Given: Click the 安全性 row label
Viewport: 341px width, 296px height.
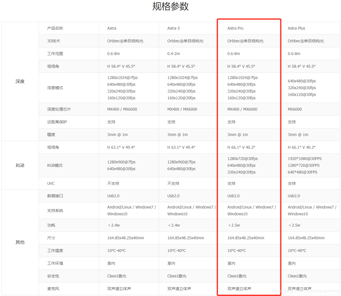Looking at the screenshot, I should click(x=53, y=276).
